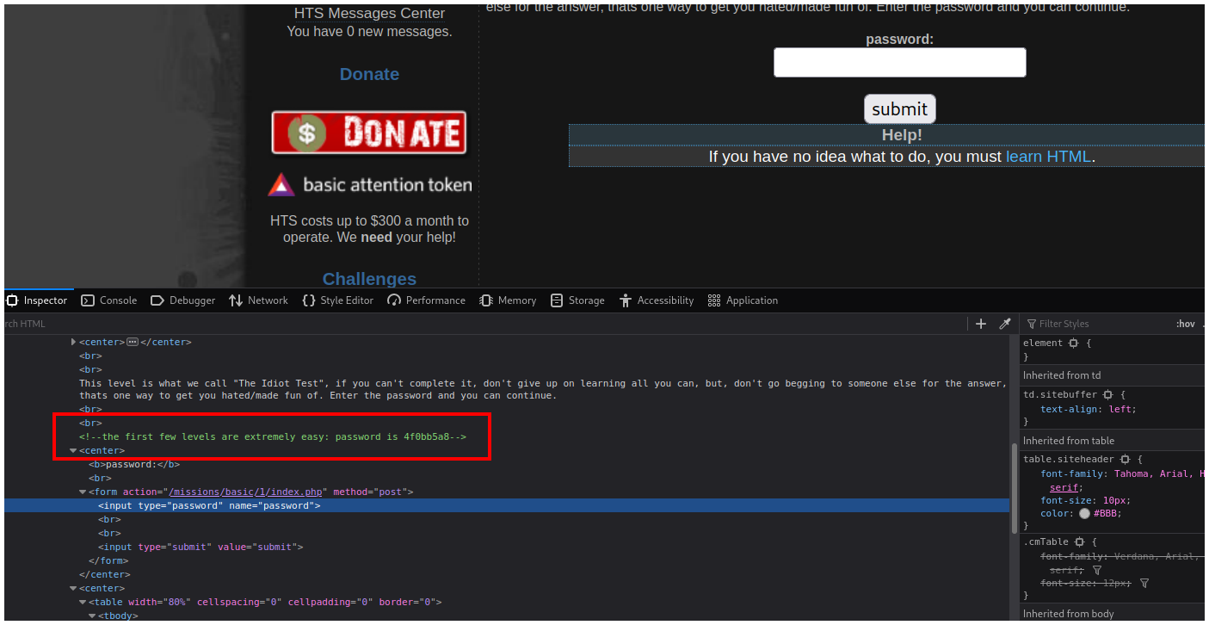Expand the ellipsis badge in center tag

point(133,342)
